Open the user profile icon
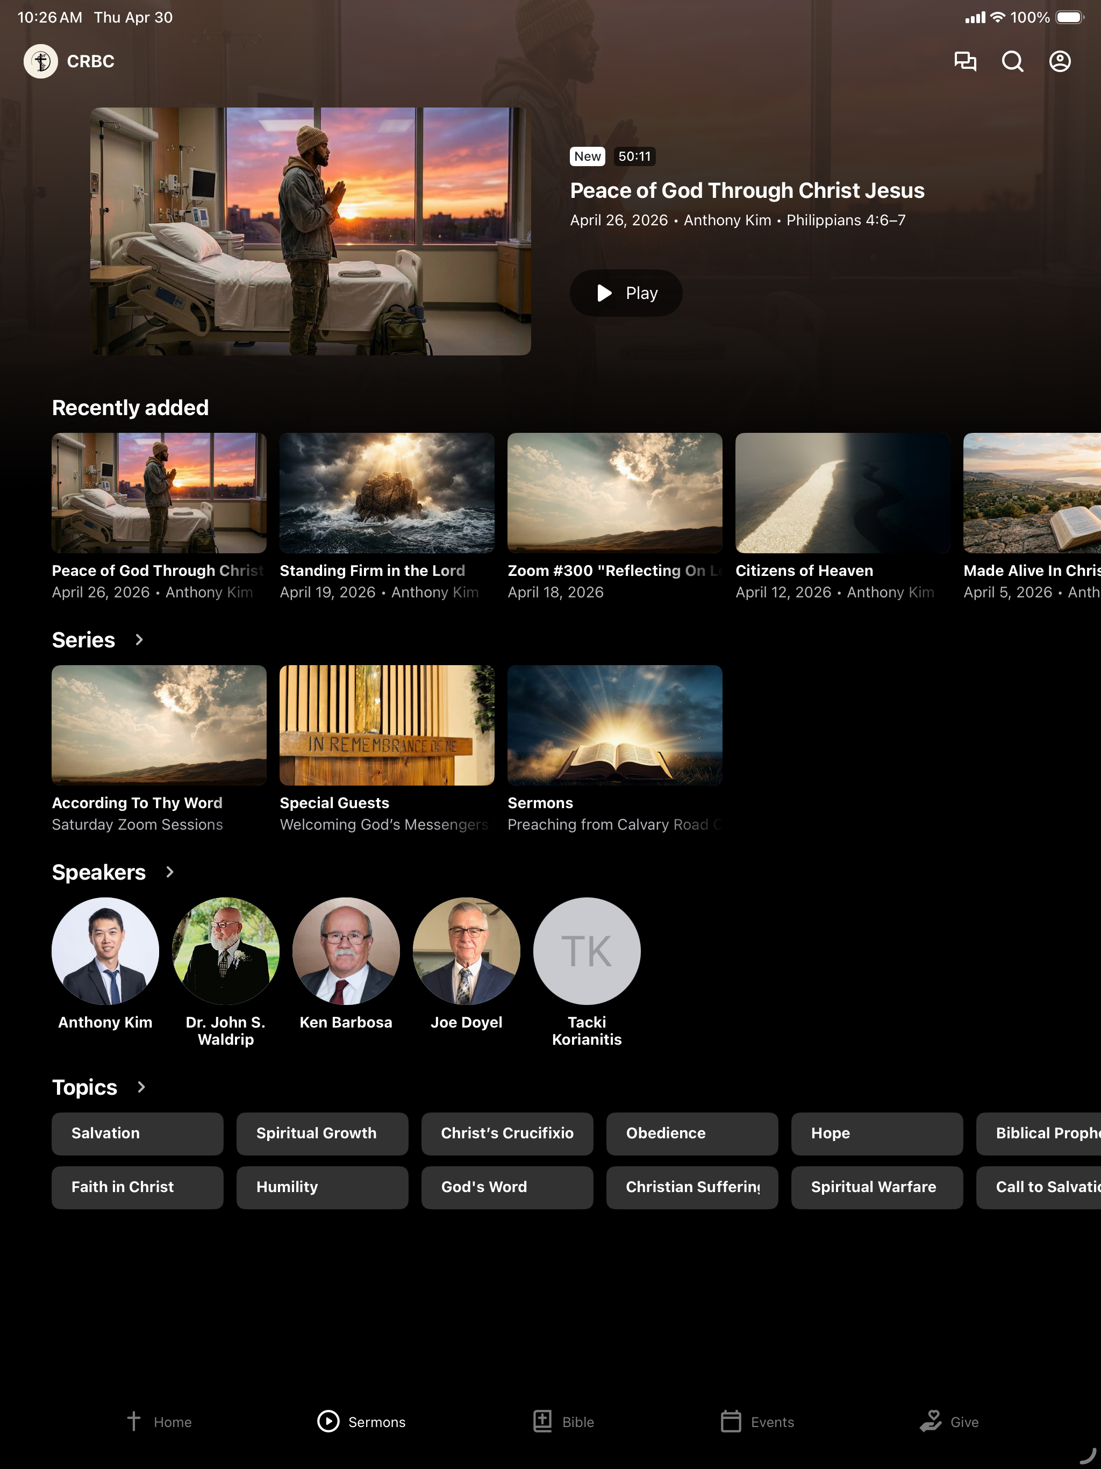 1060,61
